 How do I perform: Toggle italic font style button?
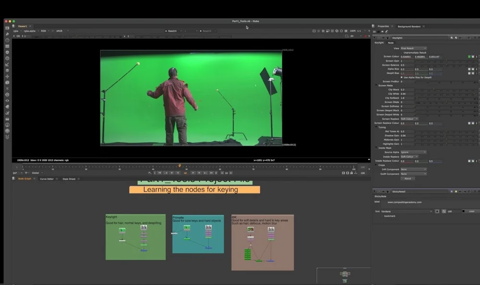point(444,211)
